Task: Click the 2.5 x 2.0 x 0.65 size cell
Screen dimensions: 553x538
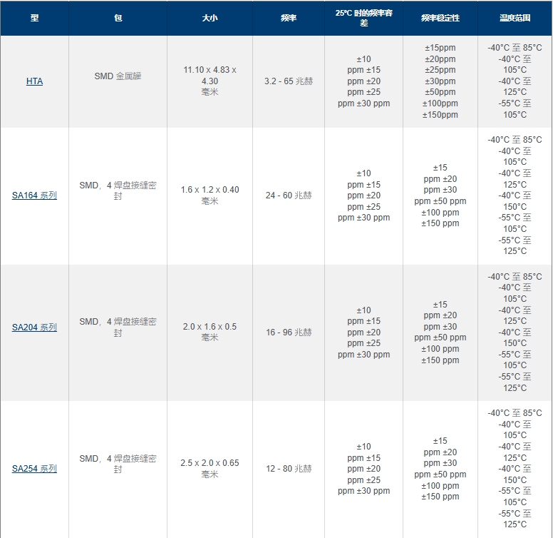Action: pos(210,468)
